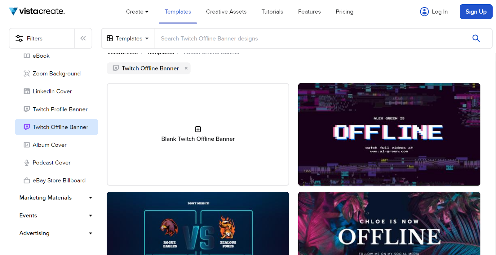Open the 'Chloe is now OFFLINE' tropical template
Image resolution: width=496 pixels, height=255 pixels.
pyautogui.click(x=389, y=223)
